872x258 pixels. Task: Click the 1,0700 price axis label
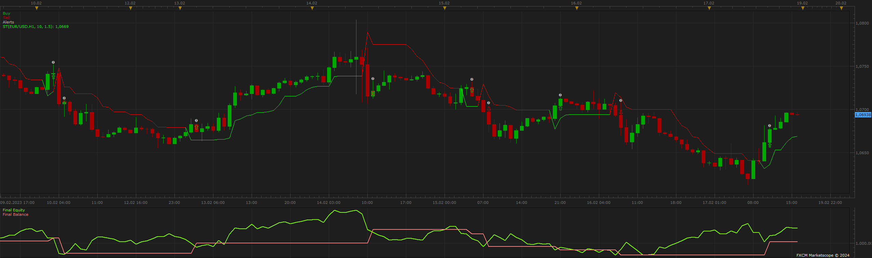point(862,110)
